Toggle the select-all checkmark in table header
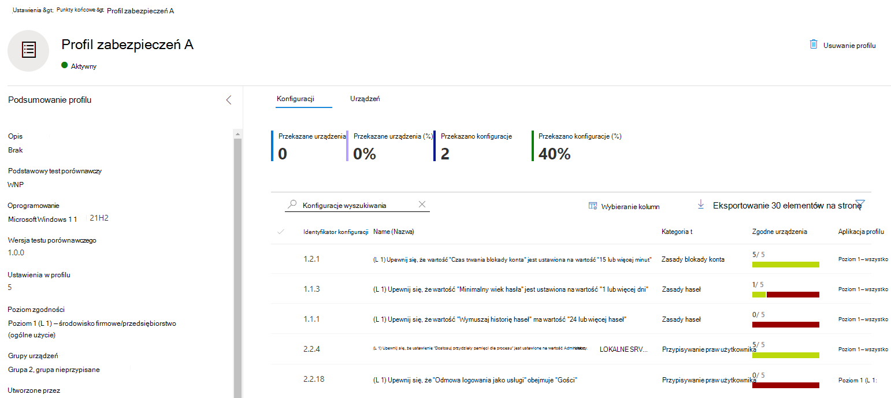 tap(281, 232)
